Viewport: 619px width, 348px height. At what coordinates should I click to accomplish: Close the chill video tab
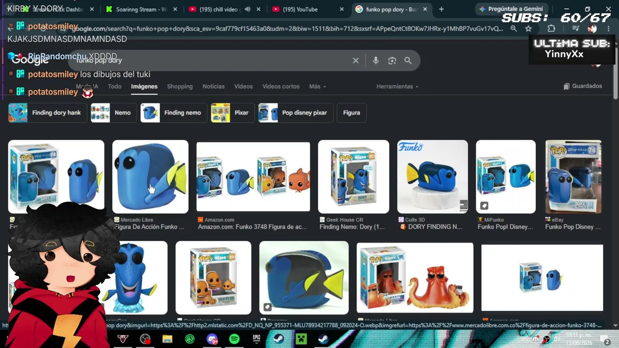point(259,9)
